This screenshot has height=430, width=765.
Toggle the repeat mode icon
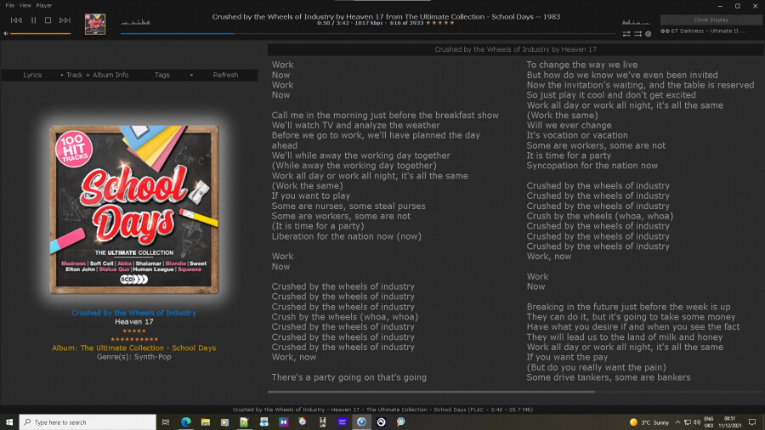[626, 34]
